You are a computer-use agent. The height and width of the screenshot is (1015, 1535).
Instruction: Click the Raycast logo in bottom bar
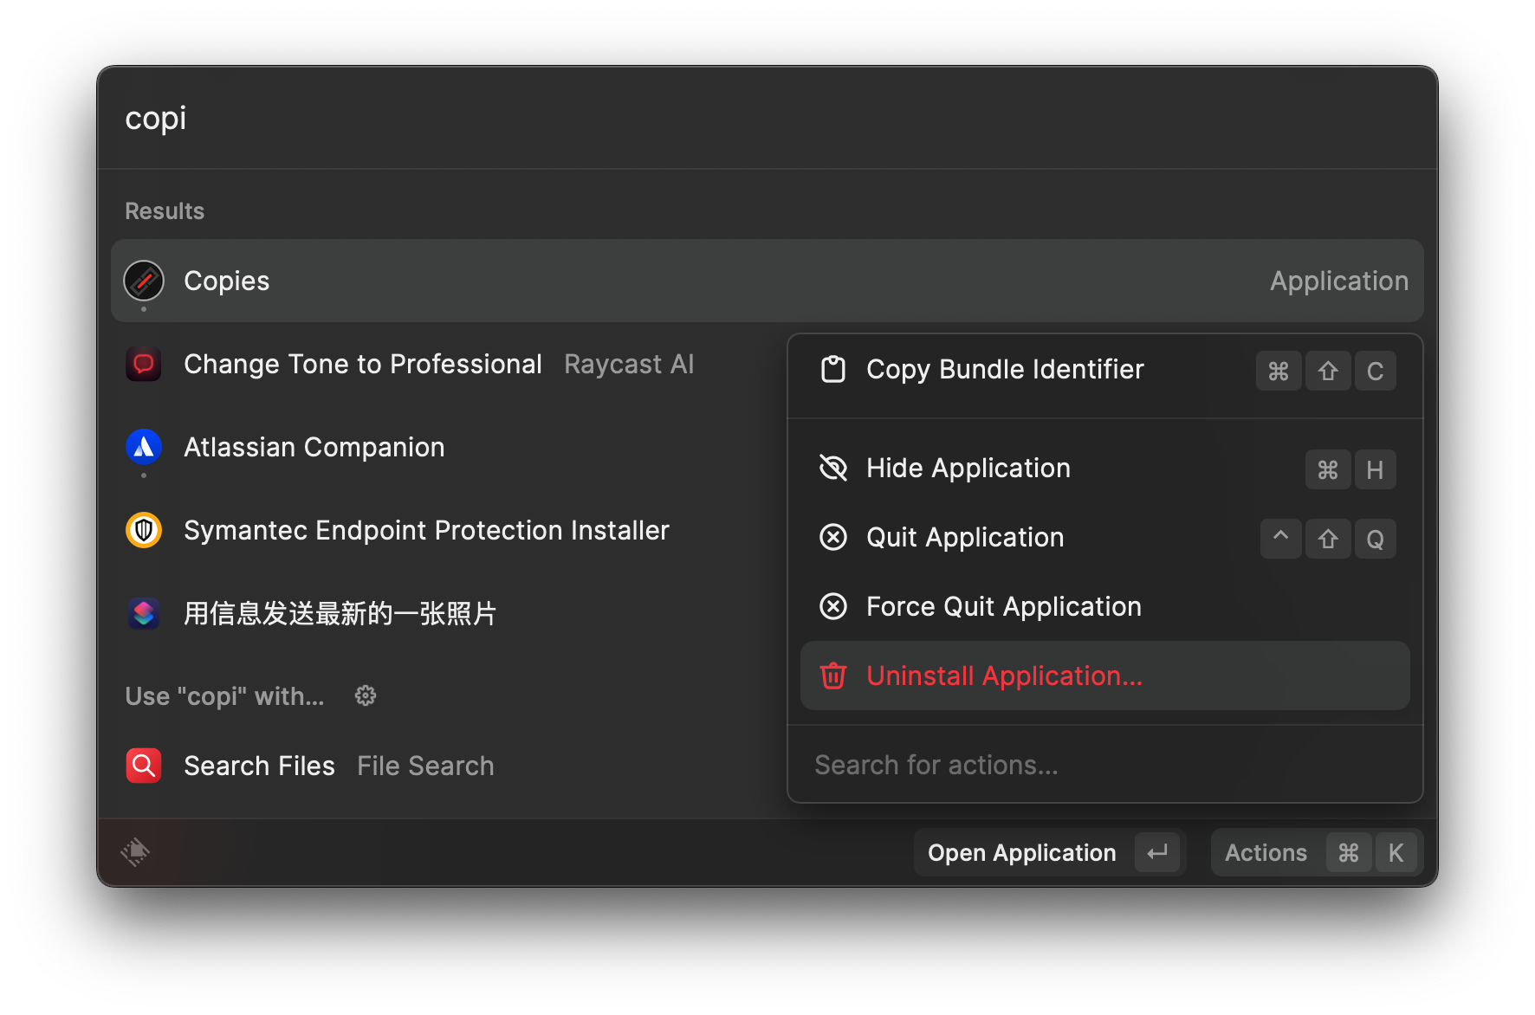tap(135, 852)
